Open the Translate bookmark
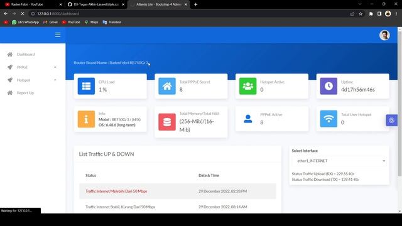This screenshot has width=402, height=226. (112, 23)
